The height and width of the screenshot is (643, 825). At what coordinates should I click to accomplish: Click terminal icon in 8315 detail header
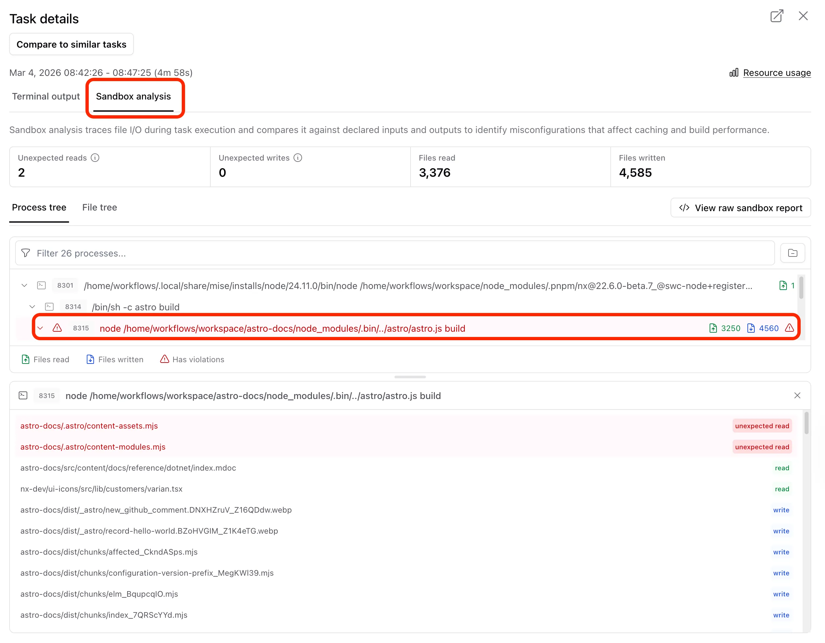click(x=23, y=395)
